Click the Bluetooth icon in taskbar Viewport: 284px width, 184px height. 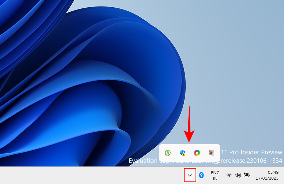(201, 175)
